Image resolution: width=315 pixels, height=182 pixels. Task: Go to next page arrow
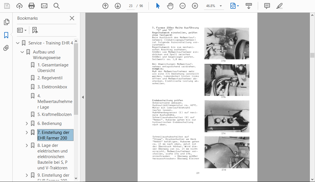(118, 6)
